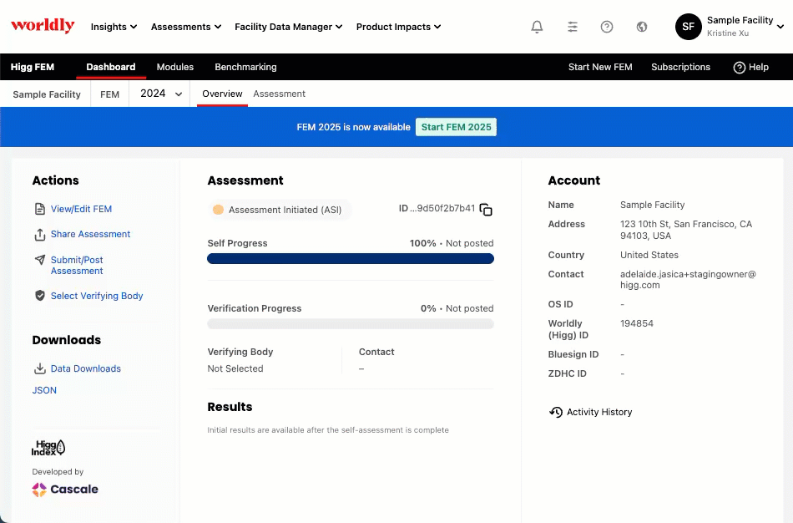Click the JSON download link
The height and width of the screenshot is (523, 793).
tap(44, 390)
